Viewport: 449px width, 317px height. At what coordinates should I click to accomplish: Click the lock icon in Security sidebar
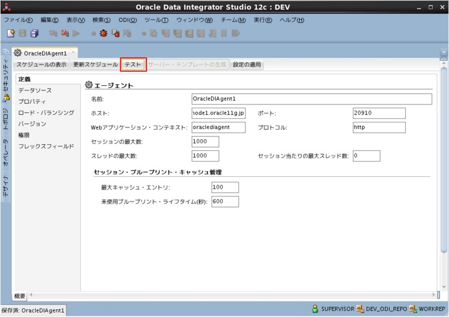[6, 98]
